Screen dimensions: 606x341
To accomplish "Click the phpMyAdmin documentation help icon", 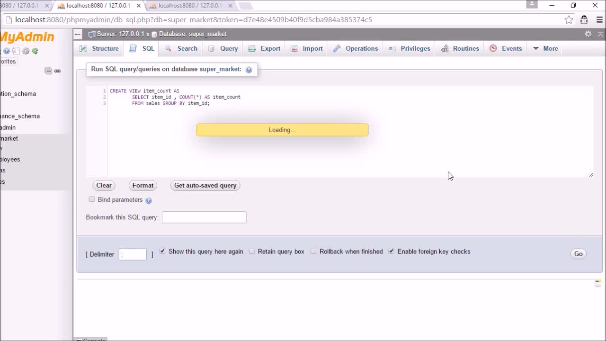I will click(x=7, y=51).
